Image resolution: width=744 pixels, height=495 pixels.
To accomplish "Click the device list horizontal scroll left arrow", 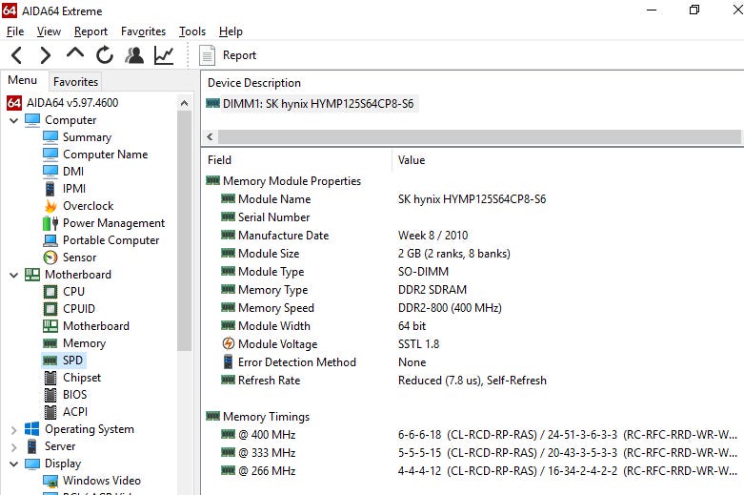I will (x=210, y=137).
